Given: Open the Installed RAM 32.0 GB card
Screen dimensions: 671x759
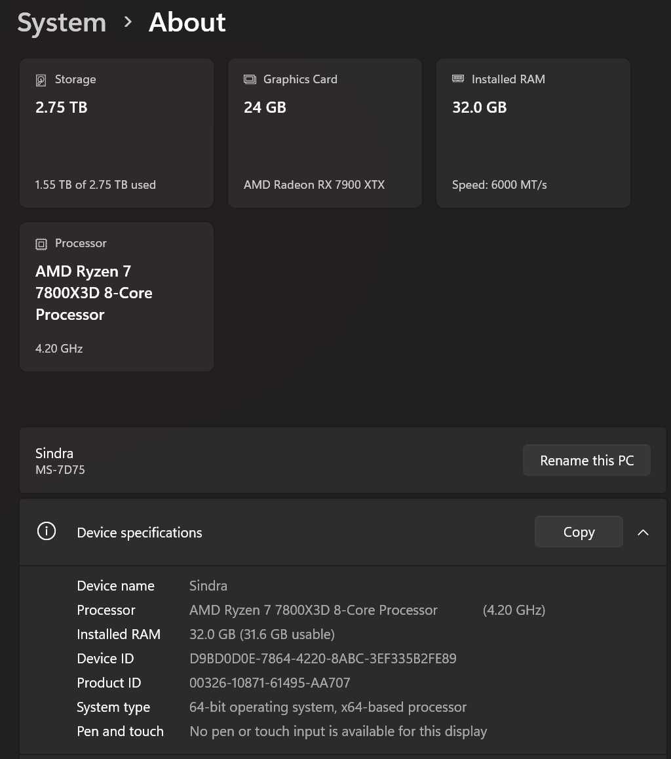Looking at the screenshot, I should 533,133.
